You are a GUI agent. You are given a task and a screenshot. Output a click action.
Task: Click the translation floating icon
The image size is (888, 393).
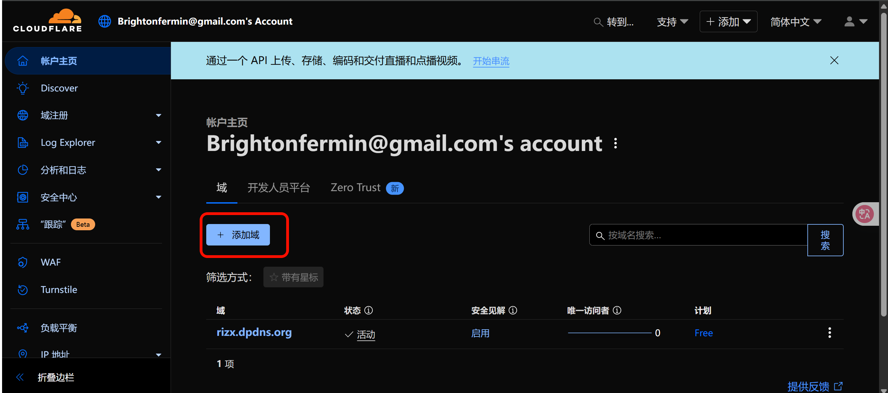coord(864,214)
